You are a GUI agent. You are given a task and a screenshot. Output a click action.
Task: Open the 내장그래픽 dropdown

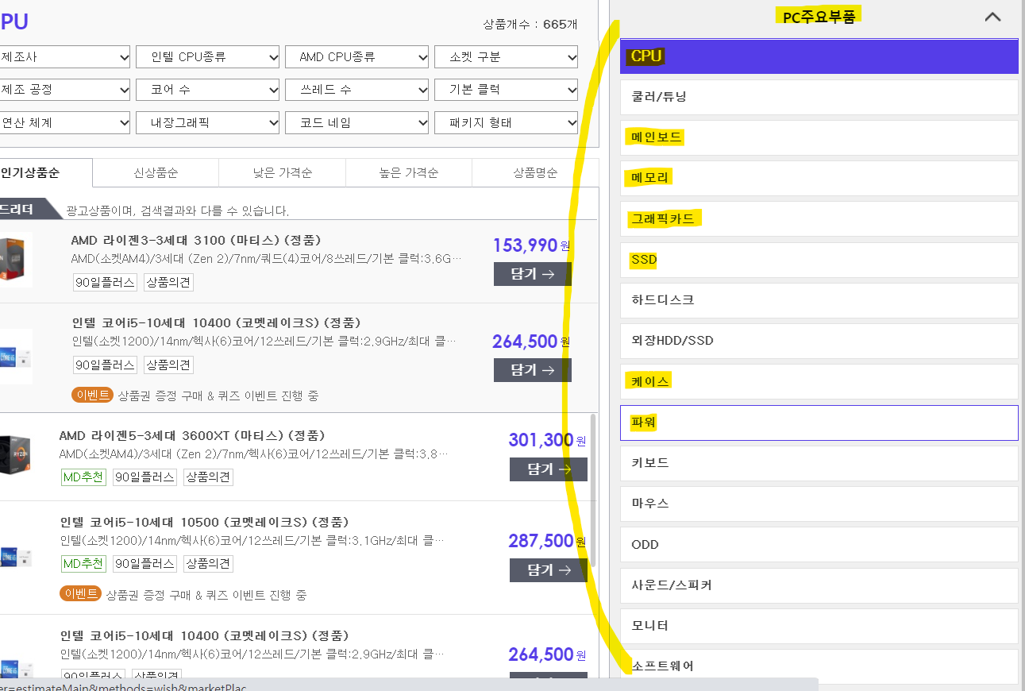pos(208,122)
